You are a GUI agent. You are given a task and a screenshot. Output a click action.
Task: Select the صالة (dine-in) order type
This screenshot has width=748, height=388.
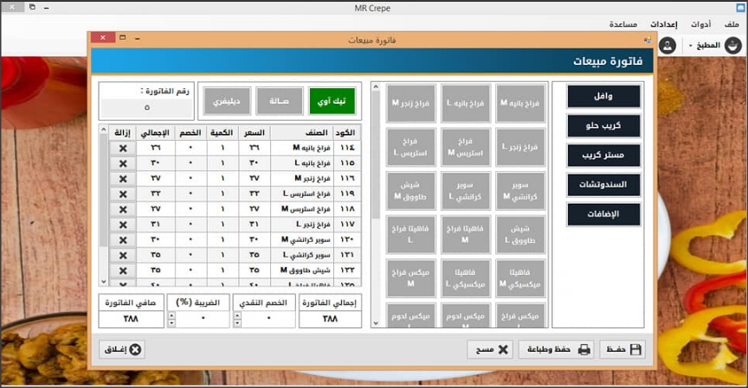tap(280, 101)
